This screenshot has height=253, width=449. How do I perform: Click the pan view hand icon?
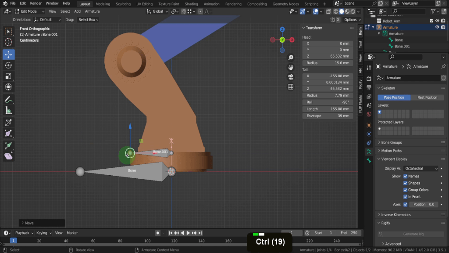click(x=290, y=68)
